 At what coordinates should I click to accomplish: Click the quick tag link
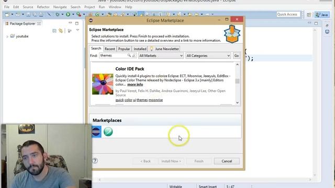[x=119, y=100]
